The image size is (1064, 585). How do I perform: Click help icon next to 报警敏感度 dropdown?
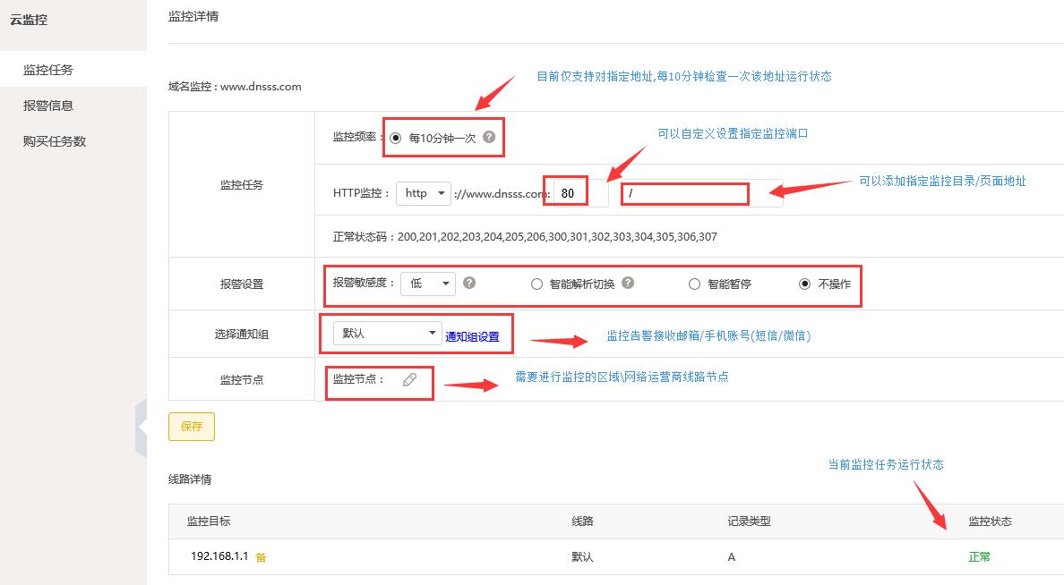click(469, 284)
